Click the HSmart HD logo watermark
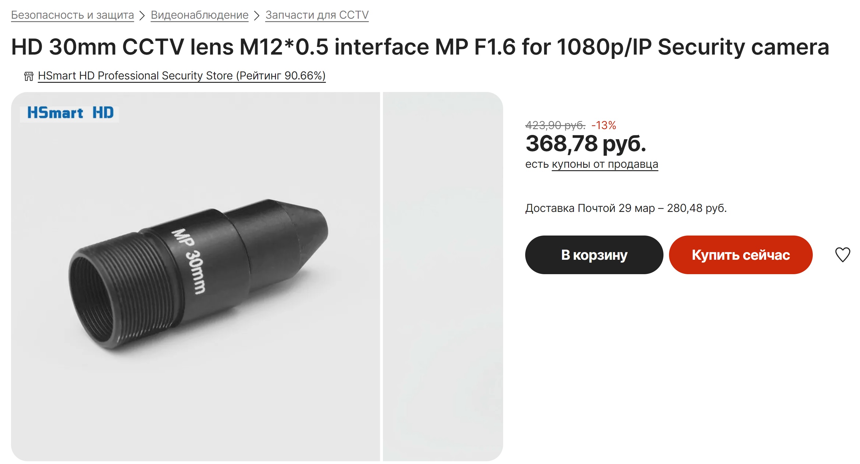860x464 pixels. [x=70, y=113]
